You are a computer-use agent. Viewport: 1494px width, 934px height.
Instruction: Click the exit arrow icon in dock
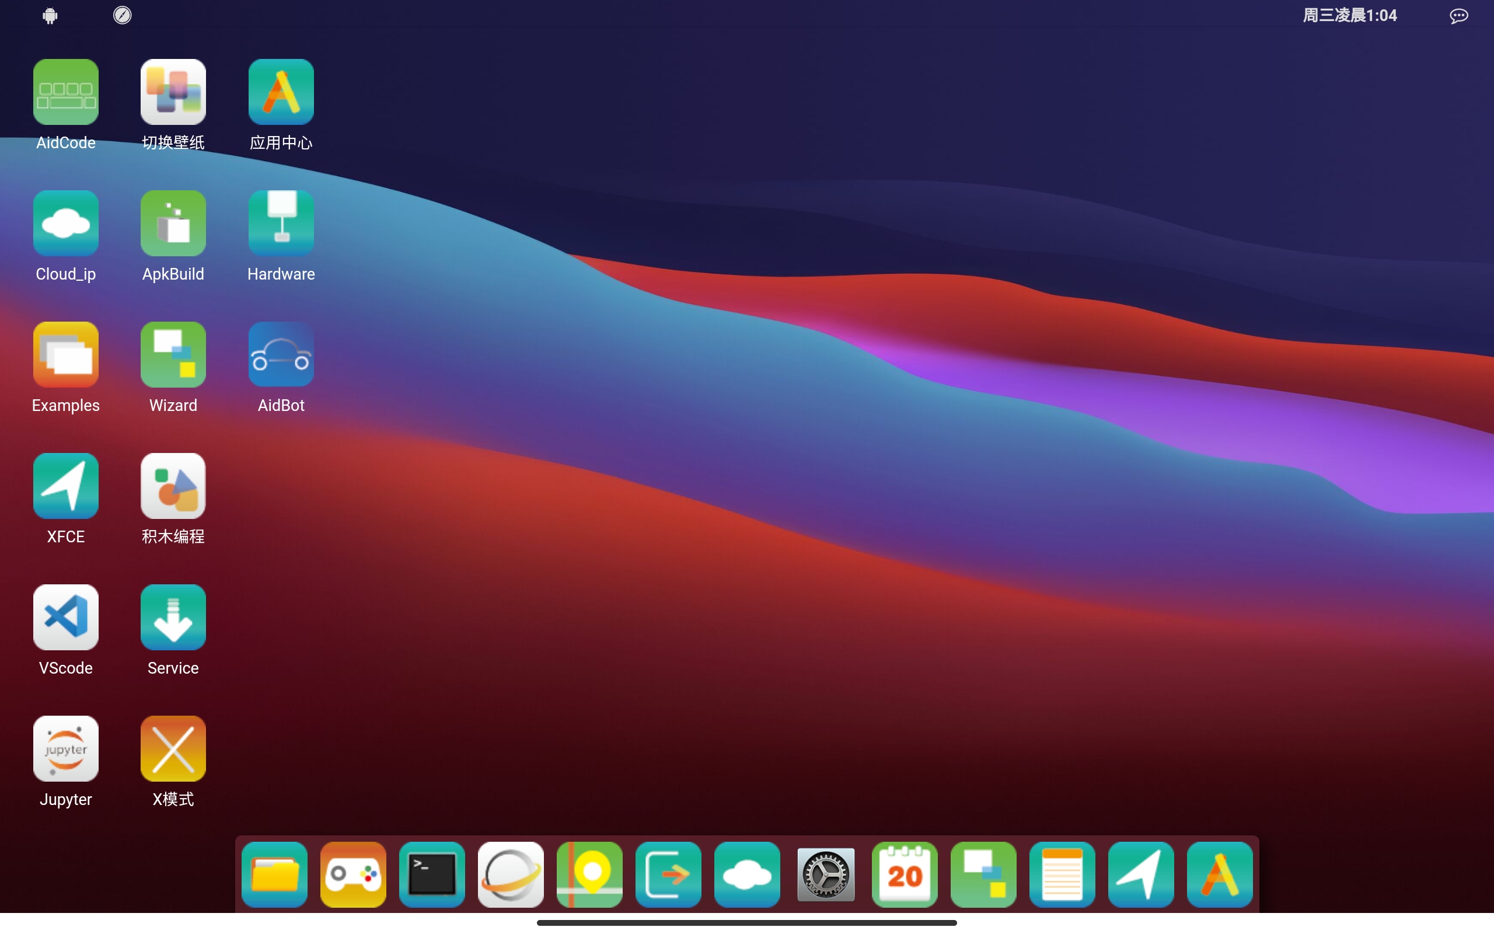pos(668,874)
